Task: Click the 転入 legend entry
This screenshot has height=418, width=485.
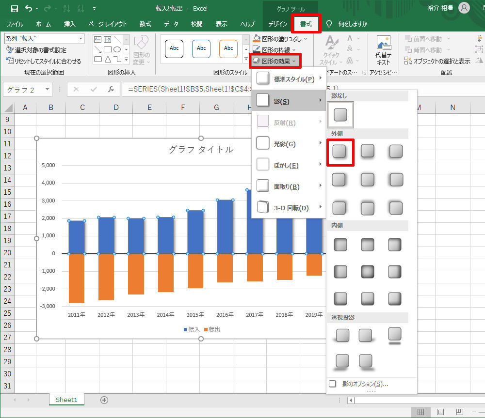Action: pyautogui.click(x=192, y=329)
